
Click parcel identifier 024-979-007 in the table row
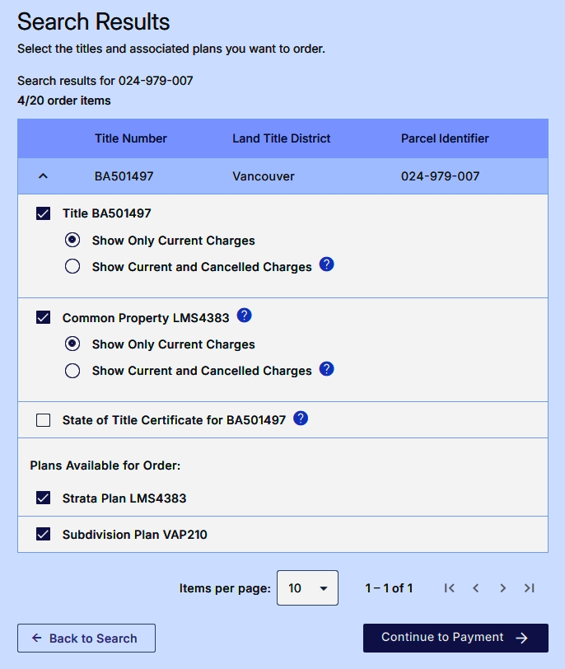tap(440, 176)
